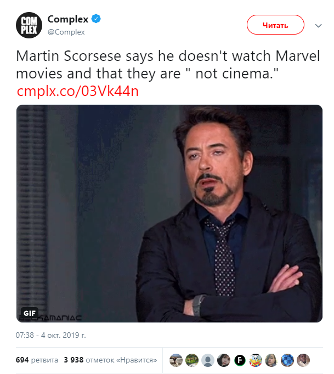Click the second liker avatar with green background
The width and height of the screenshot is (334, 374).
click(x=192, y=360)
